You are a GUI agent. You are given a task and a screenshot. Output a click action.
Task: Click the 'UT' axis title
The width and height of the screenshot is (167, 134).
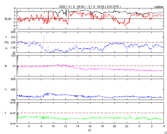pos(90,130)
